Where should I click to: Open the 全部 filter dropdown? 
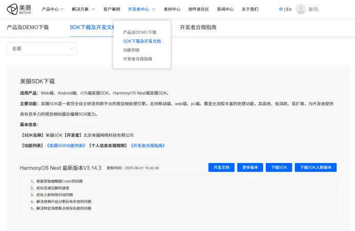(42, 49)
